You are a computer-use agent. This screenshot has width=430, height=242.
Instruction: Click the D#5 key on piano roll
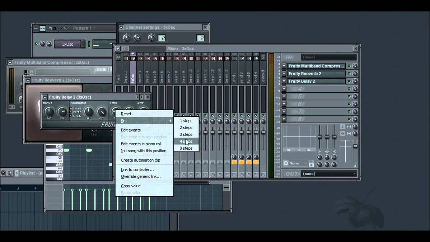(54, 147)
